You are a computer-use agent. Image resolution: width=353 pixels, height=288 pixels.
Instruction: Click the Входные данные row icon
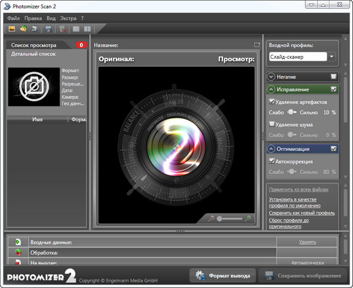pos(18,242)
